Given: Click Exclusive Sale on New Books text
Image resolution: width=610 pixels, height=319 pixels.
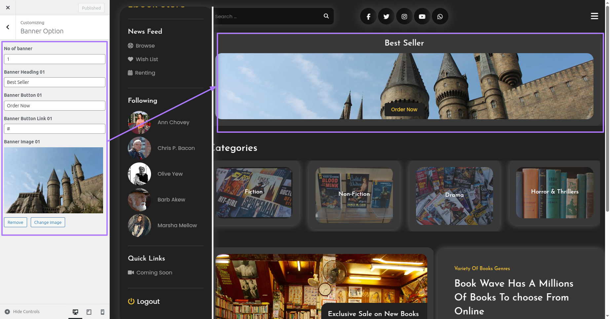Looking at the screenshot, I should [x=373, y=314].
